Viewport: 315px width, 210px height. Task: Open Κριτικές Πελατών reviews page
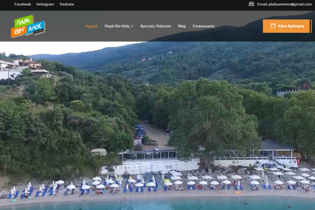tap(156, 26)
